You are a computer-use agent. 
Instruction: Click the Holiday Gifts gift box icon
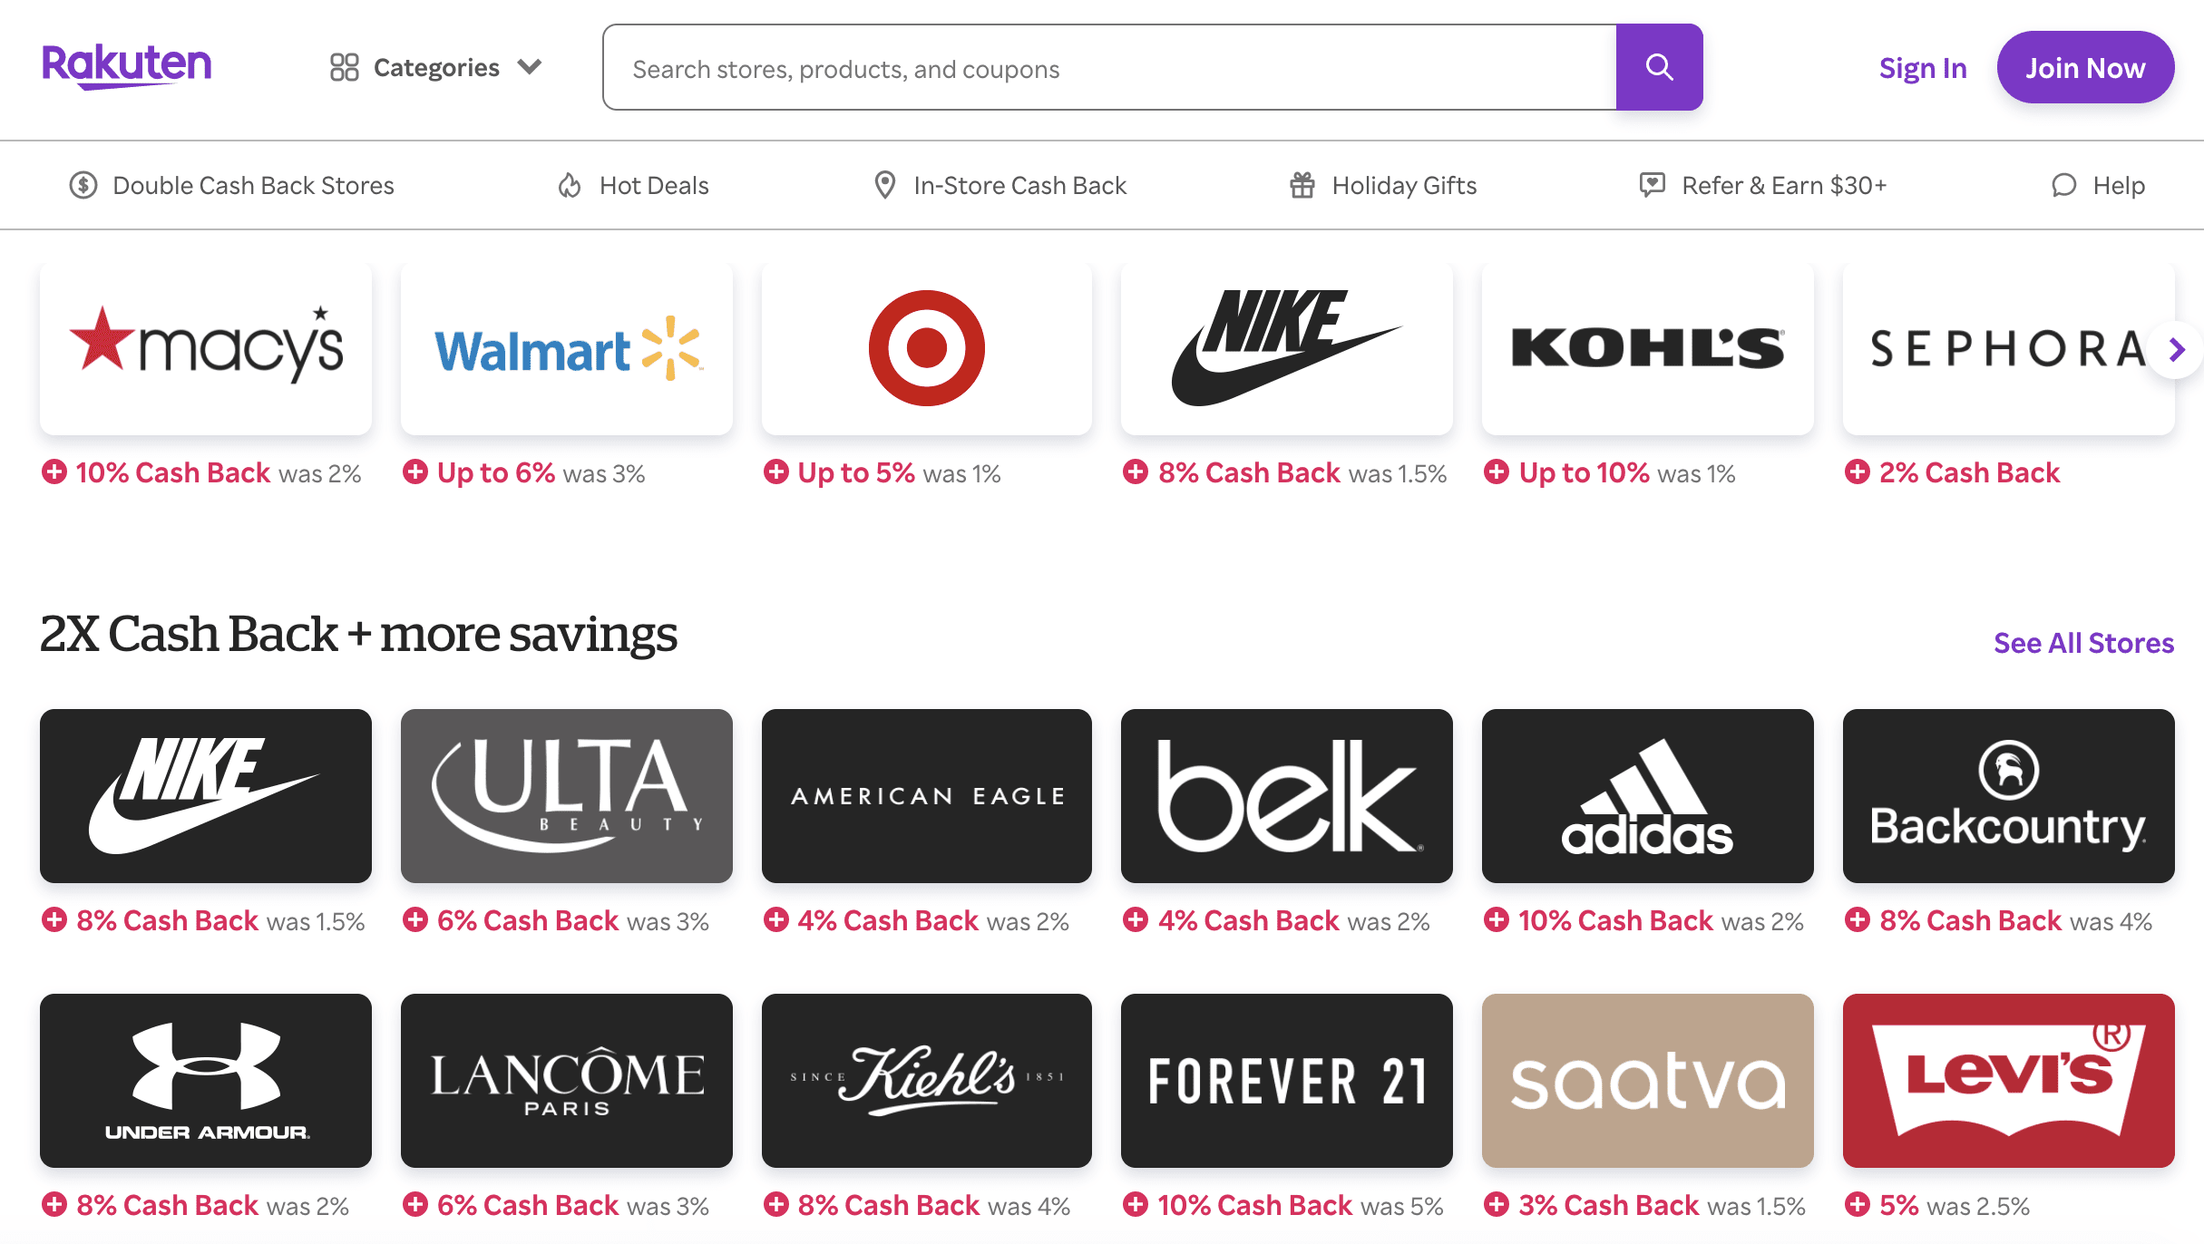coord(1302,185)
